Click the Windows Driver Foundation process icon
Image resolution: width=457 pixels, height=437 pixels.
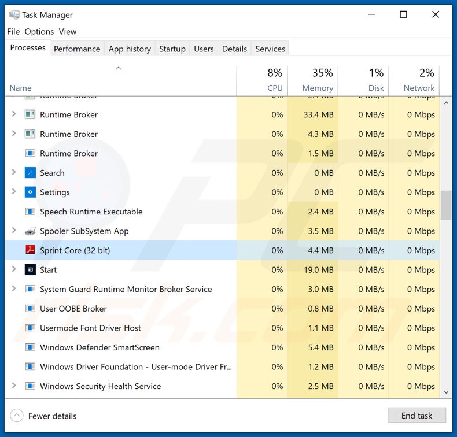[30, 366]
